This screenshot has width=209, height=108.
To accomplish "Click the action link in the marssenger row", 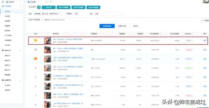I will 205,59.
